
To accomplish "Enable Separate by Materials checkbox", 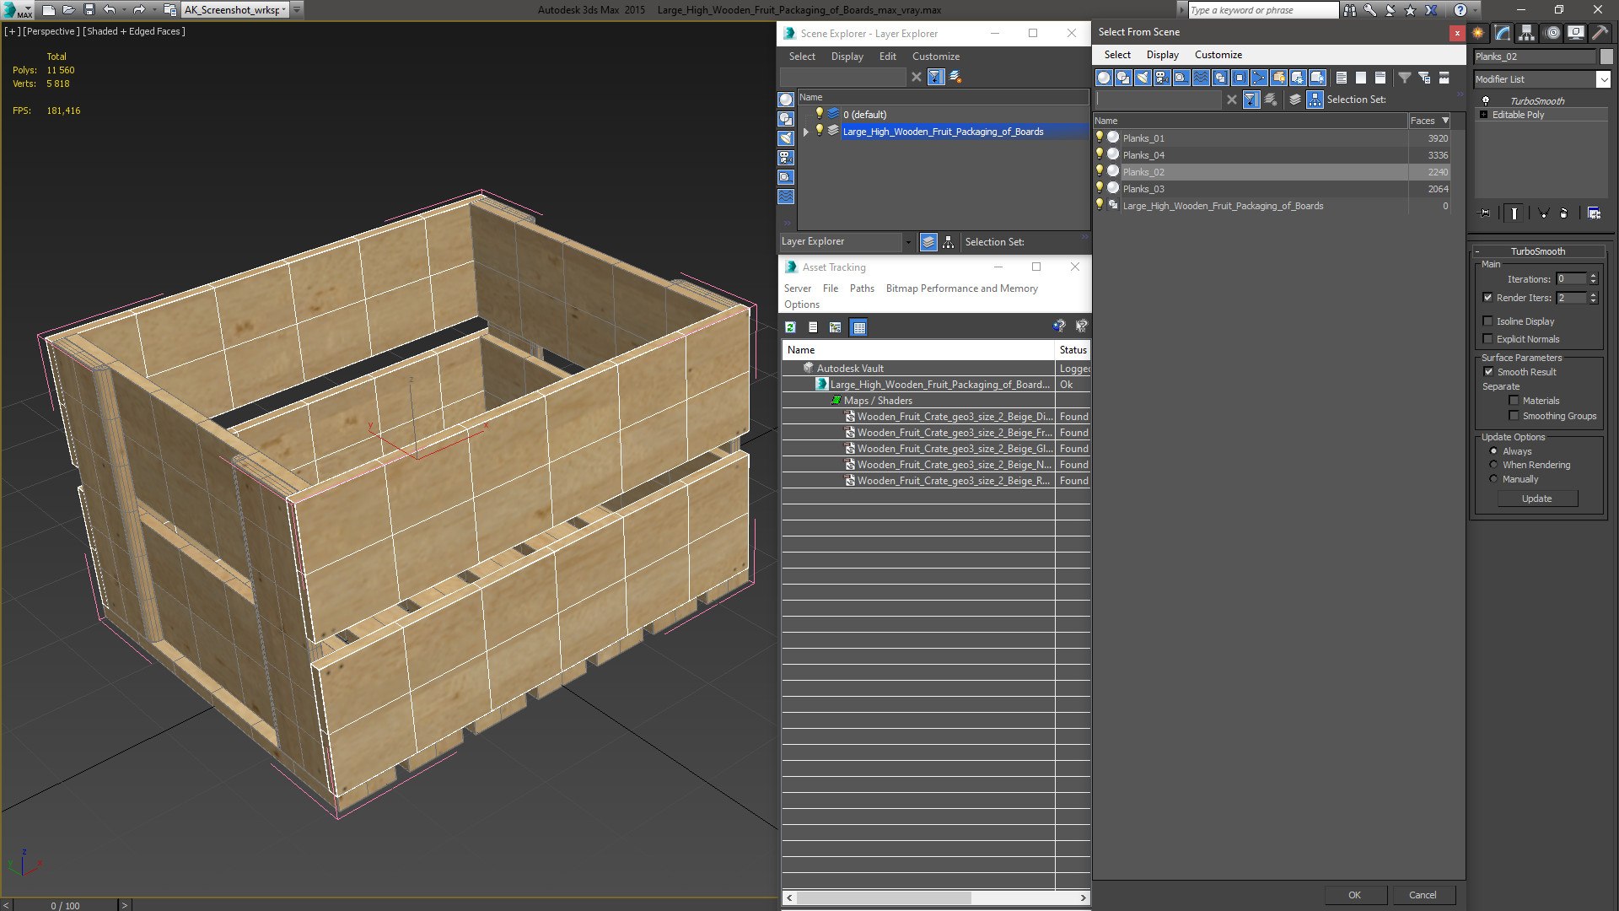I will [x=1514, y=401].
